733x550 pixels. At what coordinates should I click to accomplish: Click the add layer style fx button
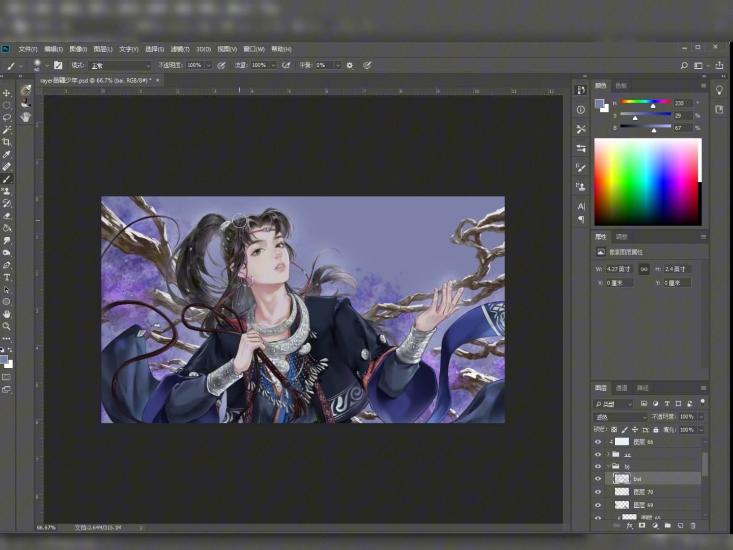pyautogui.click(x=630, y=526)
